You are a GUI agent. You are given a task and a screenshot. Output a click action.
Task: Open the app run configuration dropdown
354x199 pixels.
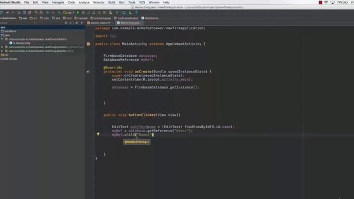coord(69,13)
